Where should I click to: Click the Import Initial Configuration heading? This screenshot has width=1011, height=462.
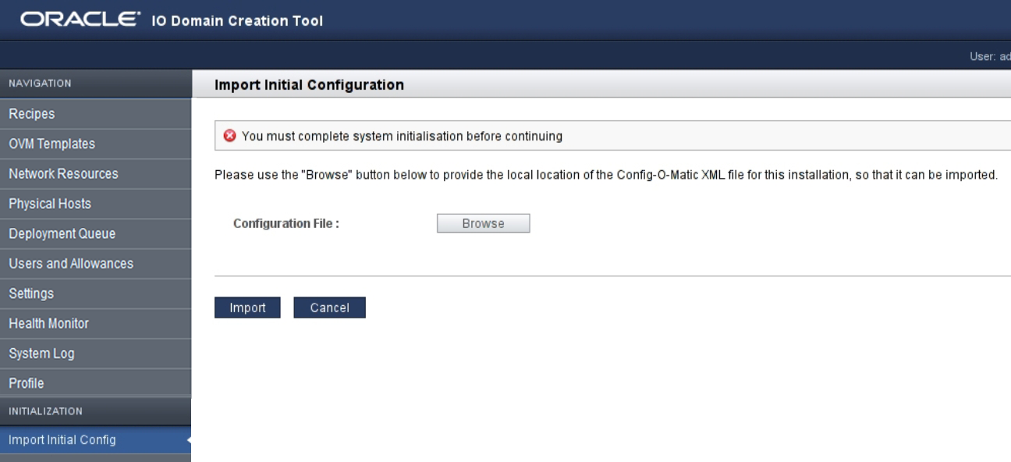309,84
